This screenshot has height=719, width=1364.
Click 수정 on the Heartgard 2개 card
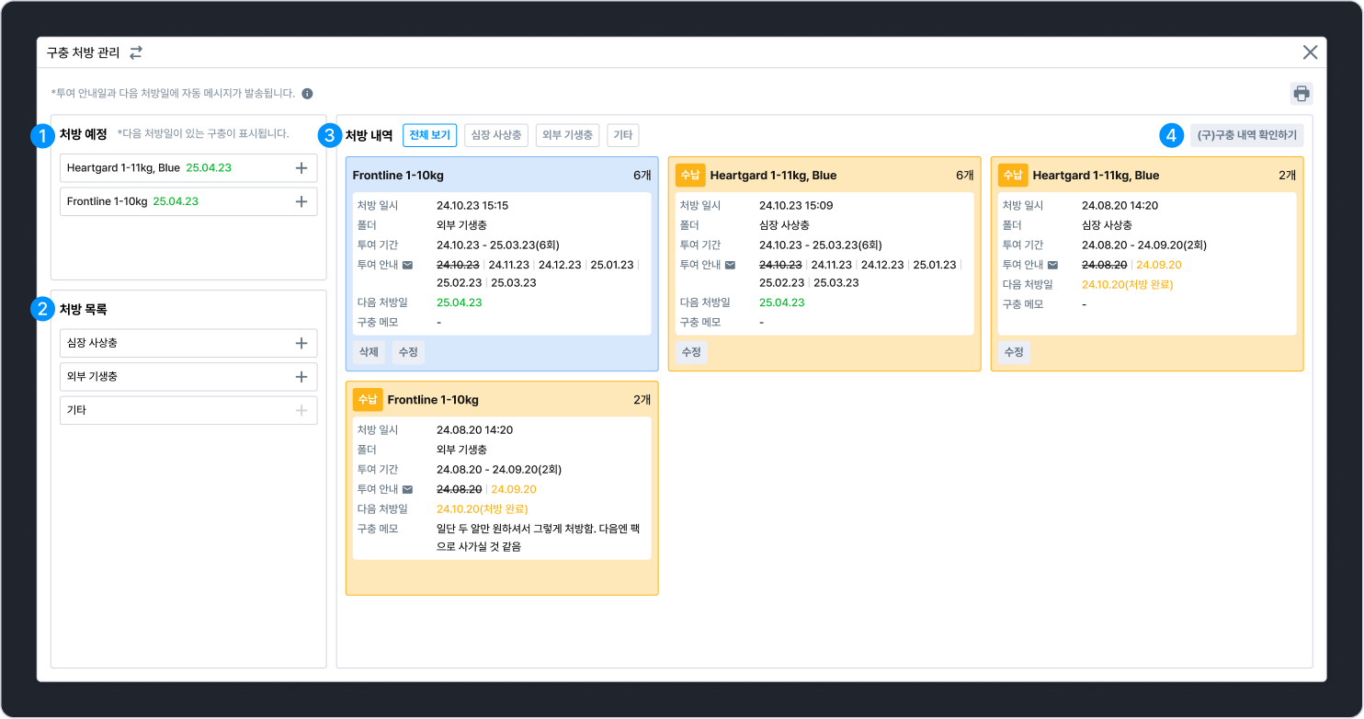1014,352
